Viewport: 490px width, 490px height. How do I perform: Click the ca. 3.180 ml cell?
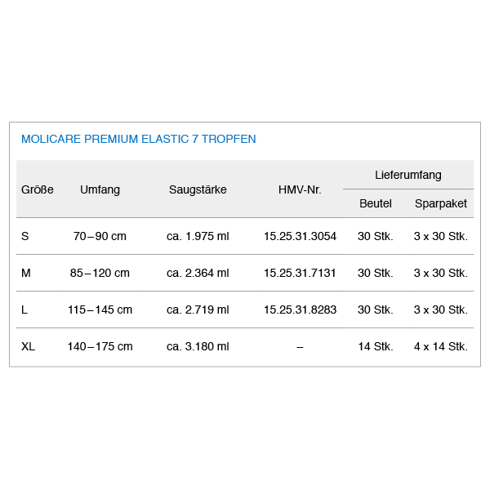tap(198, 346)
